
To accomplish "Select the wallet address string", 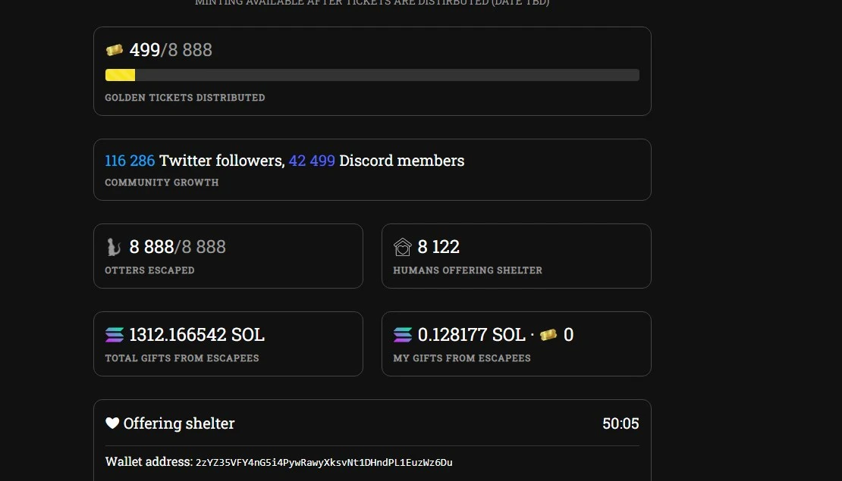I will click(324, 462).
